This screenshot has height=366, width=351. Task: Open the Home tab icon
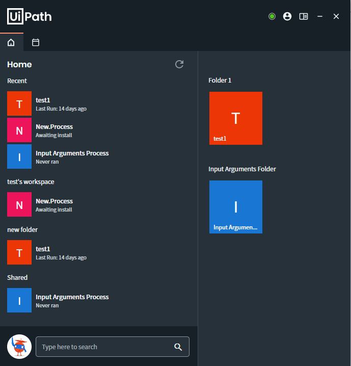(x=11, y=42)
